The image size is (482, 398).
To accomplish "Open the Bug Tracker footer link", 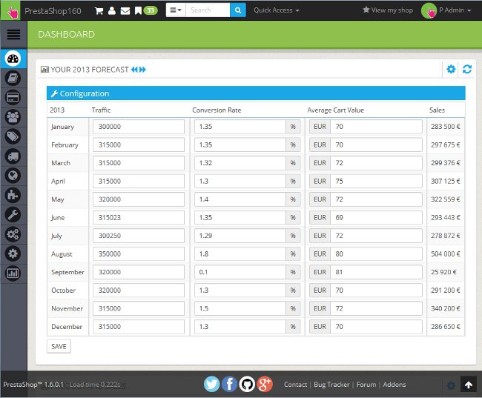I will [331, 385].
